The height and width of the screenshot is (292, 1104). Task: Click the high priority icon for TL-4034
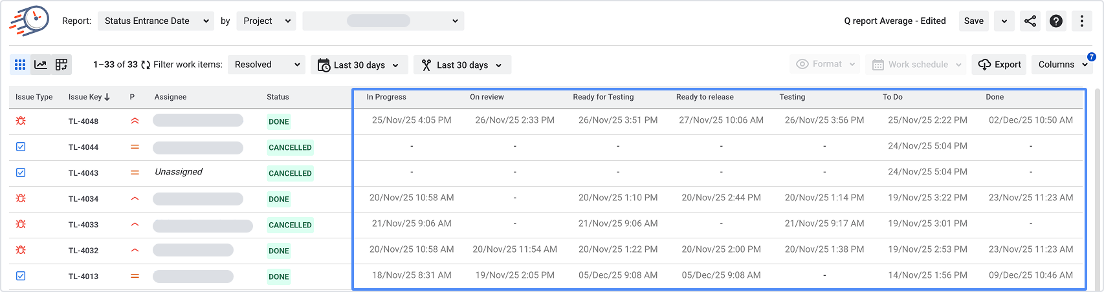tap(135, 198)
